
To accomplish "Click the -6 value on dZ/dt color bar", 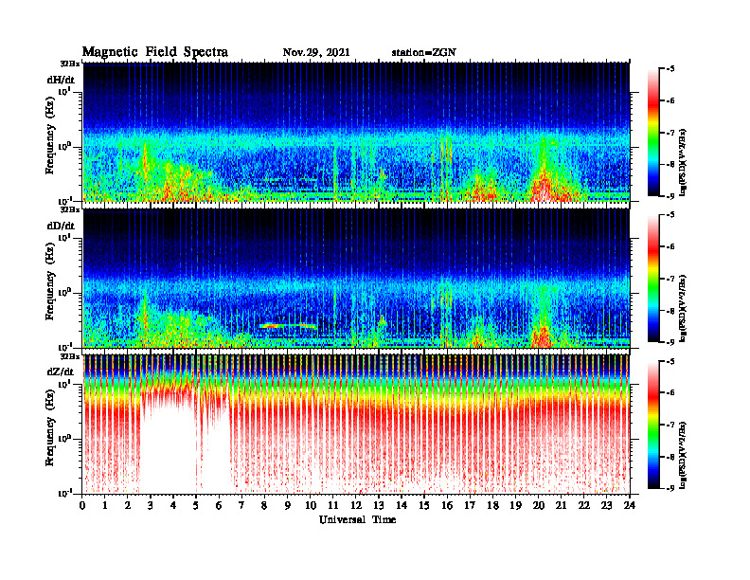I will click(x=670, y=393).
